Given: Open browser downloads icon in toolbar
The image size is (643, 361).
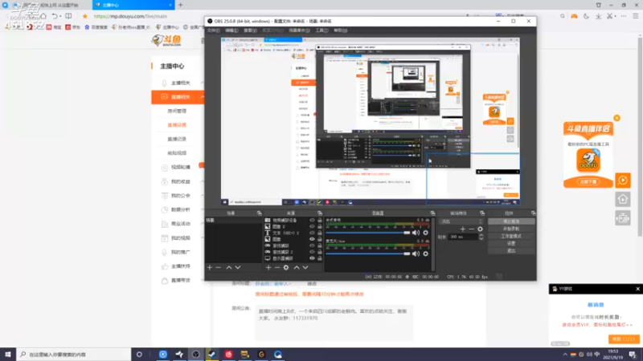Looking at the screenshot, I should pyautogui.click(x=598, y=16).
